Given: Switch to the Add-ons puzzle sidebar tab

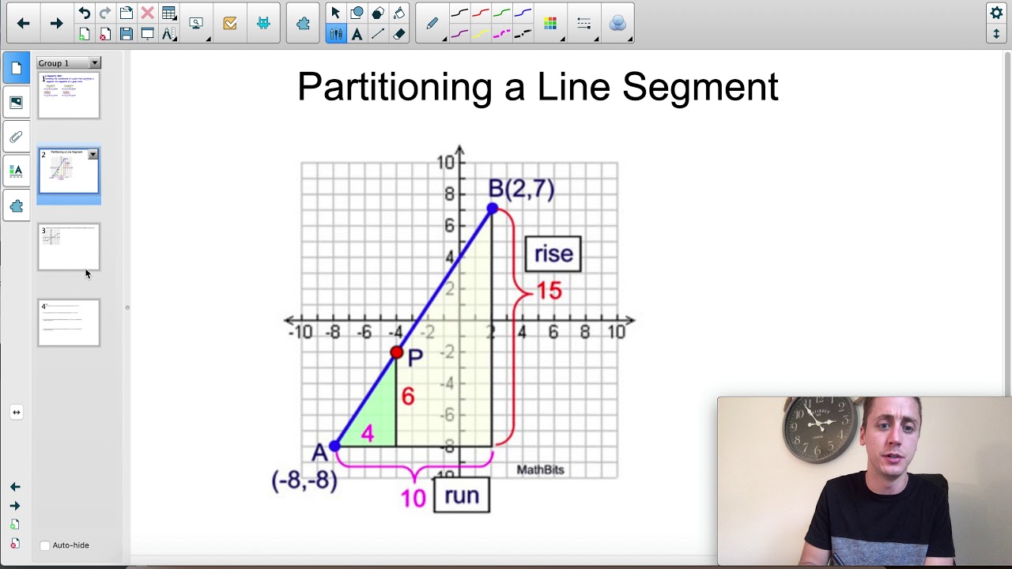Looking at the screenshot, I should coord(16,206).
